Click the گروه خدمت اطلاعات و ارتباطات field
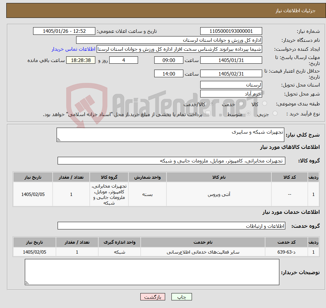Screen dimensions: 326x308 tap(171, 226)
